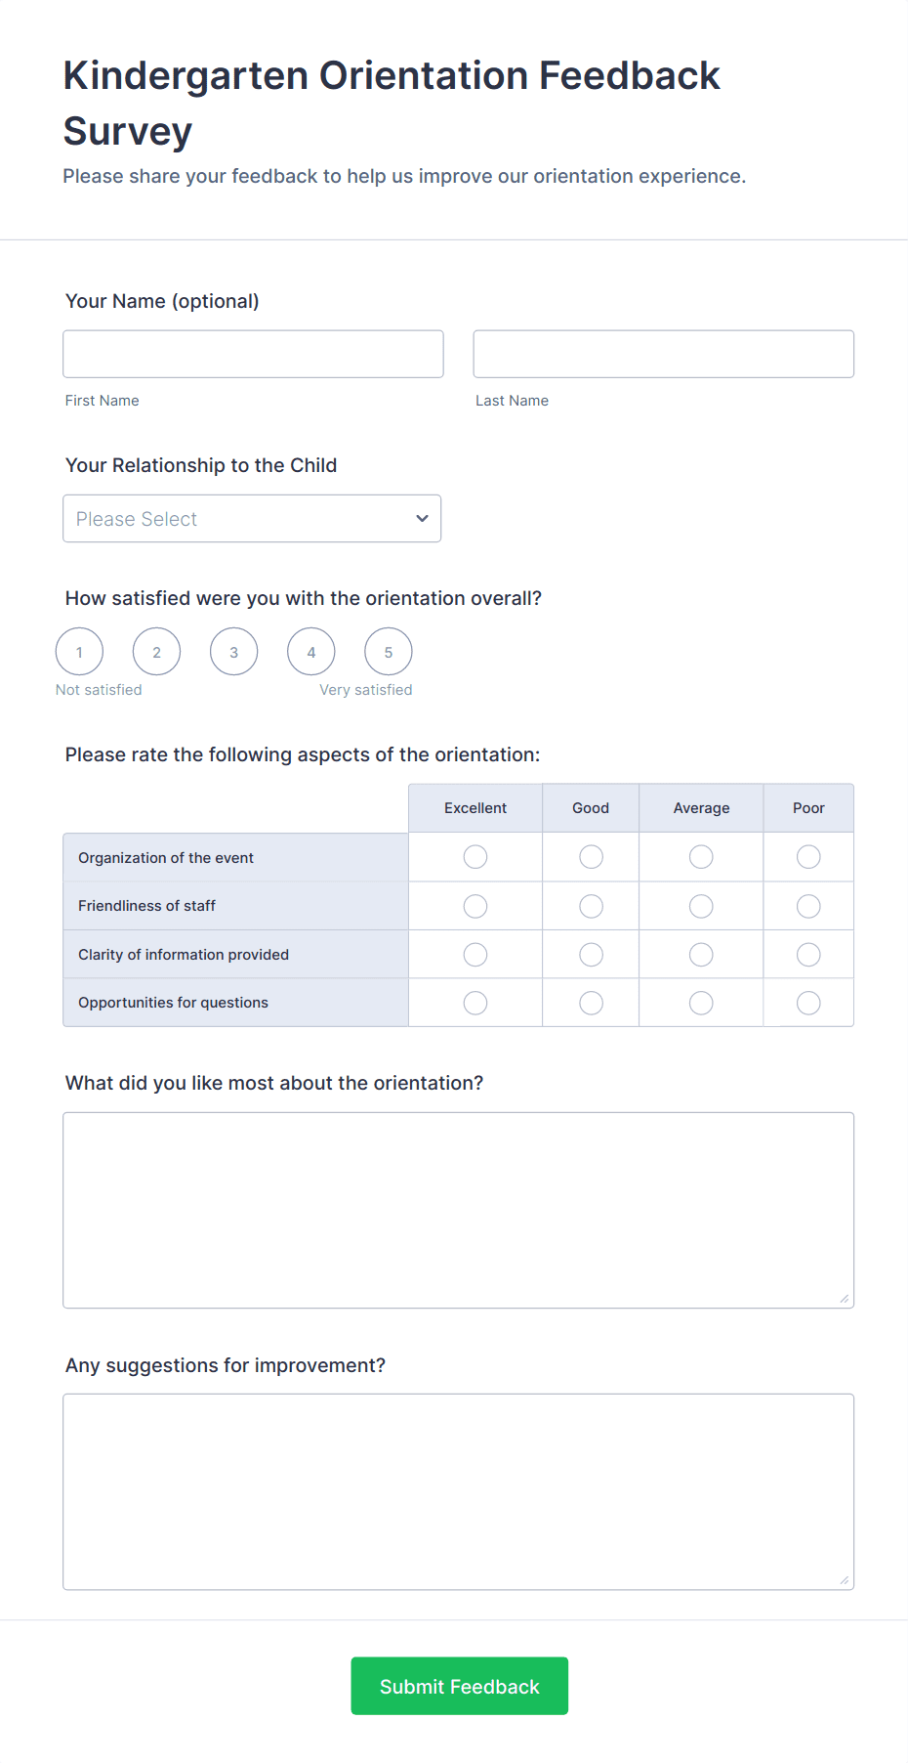Click the dropdown chevron arrow on Please Select
The height and width of the screenshot is (1763, 908).
422,518
